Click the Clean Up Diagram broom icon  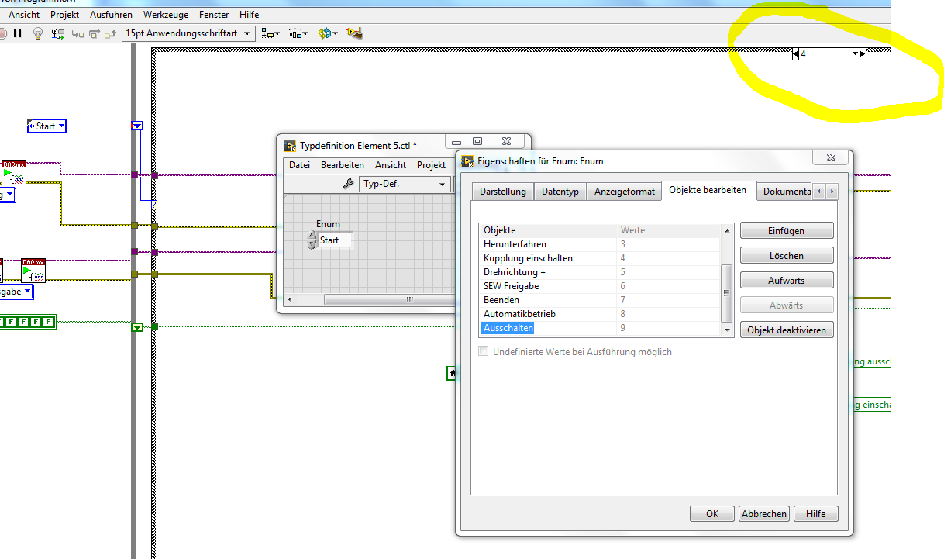(x=355, y=33)
